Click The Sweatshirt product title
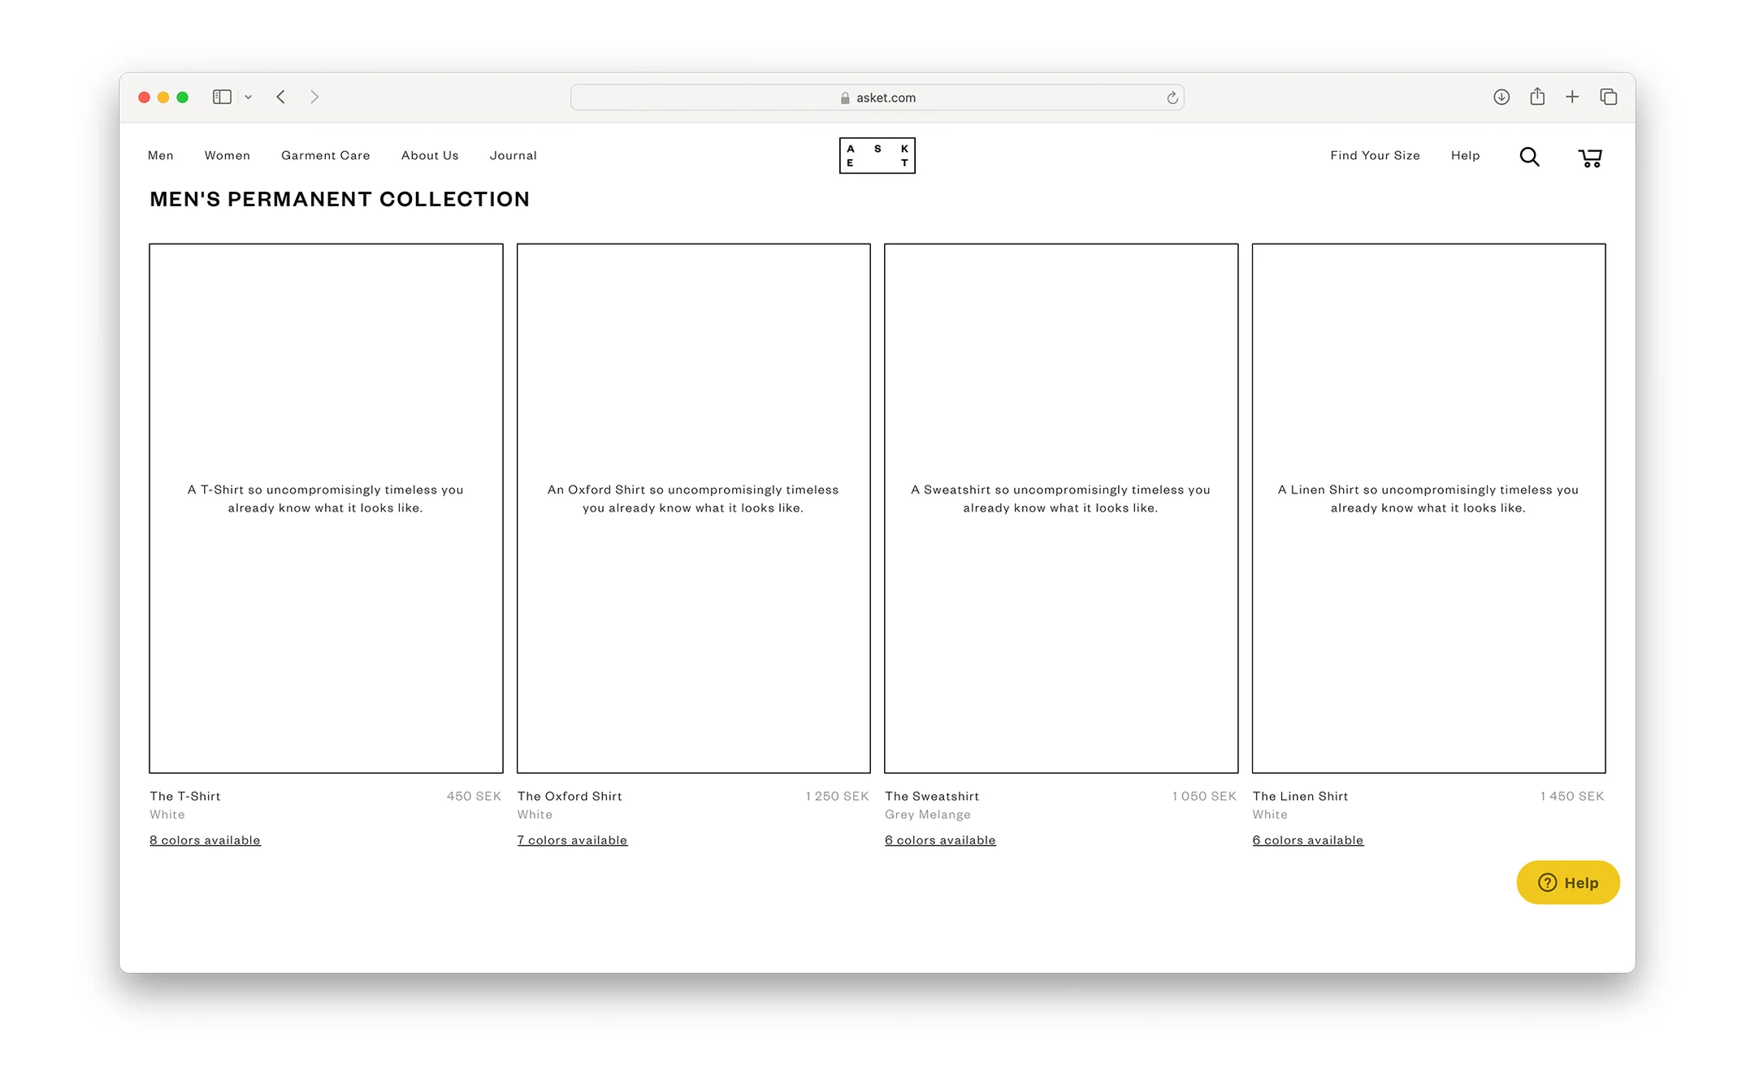The image size is (1755, 1080). click(932, 796)
